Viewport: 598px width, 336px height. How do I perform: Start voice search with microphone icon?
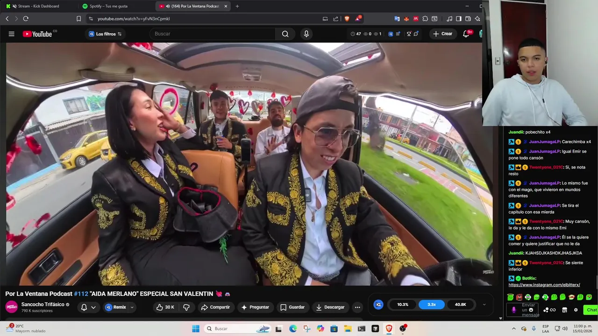306,34
